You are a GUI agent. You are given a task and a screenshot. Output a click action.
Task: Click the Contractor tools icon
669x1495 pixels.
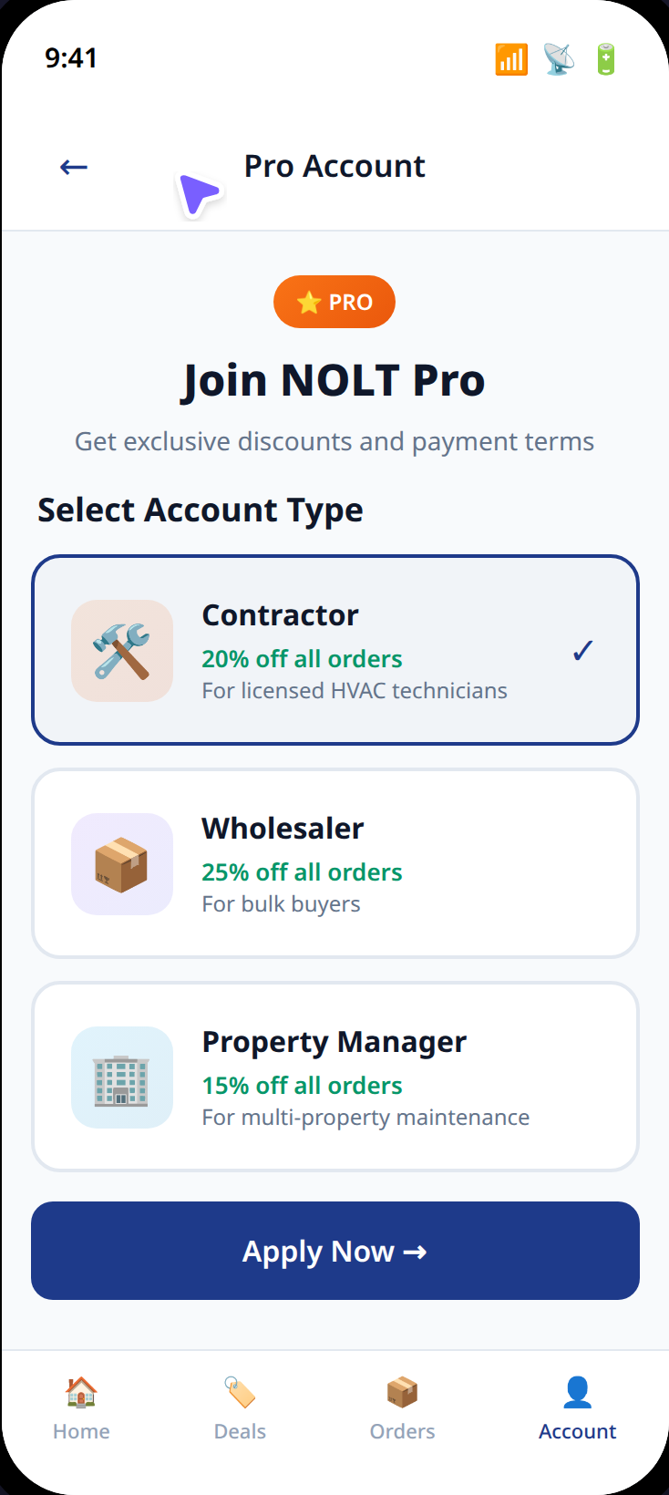(x=121, y=650)
